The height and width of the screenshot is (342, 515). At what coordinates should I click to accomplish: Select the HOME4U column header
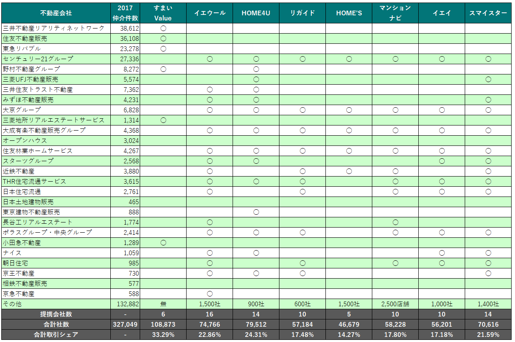[x=256, y=13]
